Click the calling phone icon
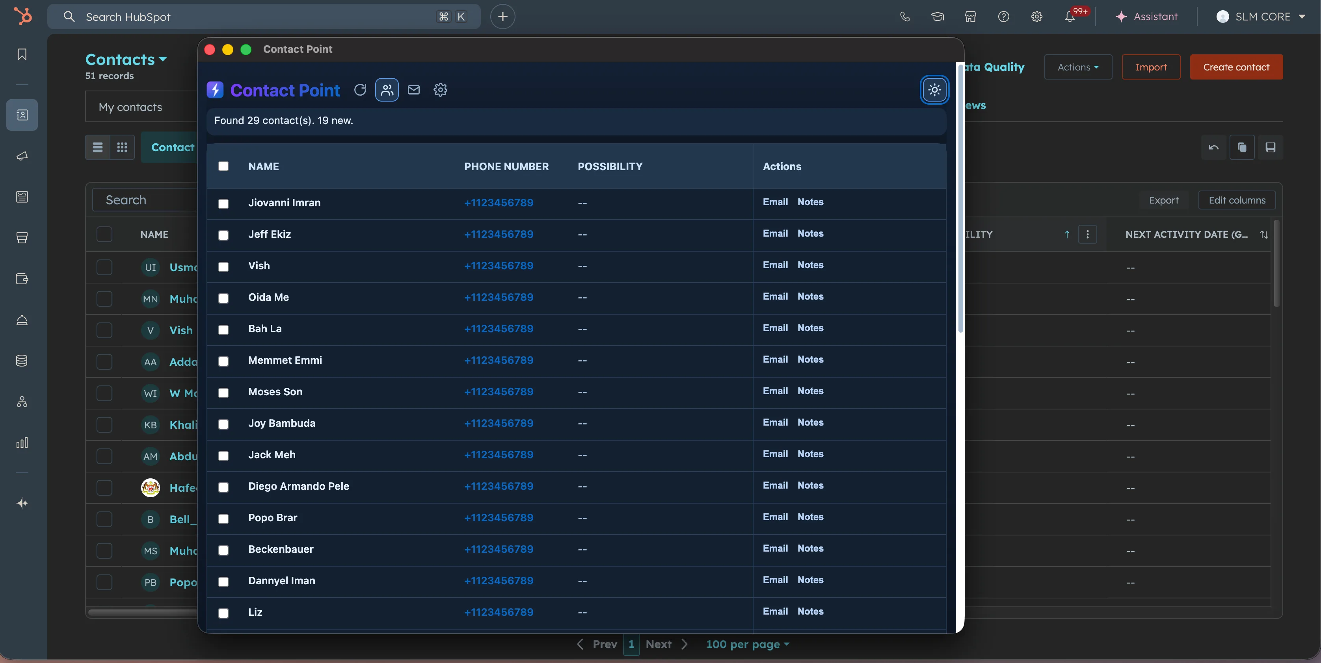This screenshot has height=663, width=1321. coord(904,17)
